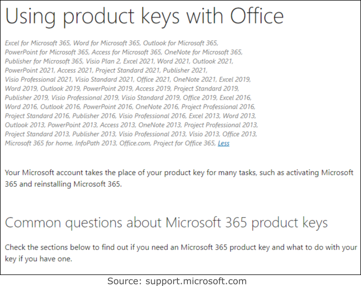The image size is (361, 286).
Task: Select "Publisher 2013" in the product list
Action: (94, 134)
